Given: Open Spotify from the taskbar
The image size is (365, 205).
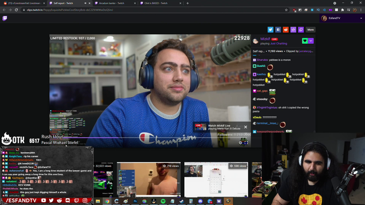Looking at the screenshot, I should (163, 201).
